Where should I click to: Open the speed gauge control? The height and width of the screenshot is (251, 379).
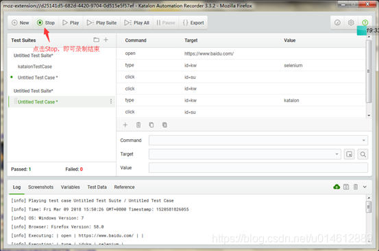click(x=337, y=23)
